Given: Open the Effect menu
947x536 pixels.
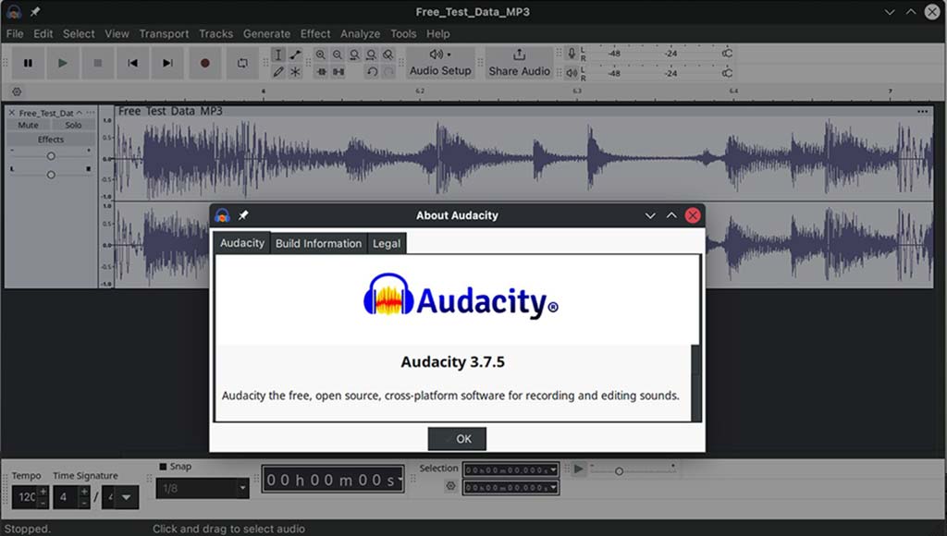Looking at the screenshot, I should (x=315, y=34).
